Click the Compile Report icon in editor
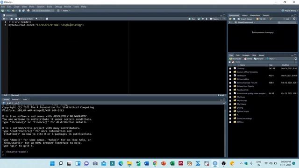 pyautogui.click(x=47, y=19)
